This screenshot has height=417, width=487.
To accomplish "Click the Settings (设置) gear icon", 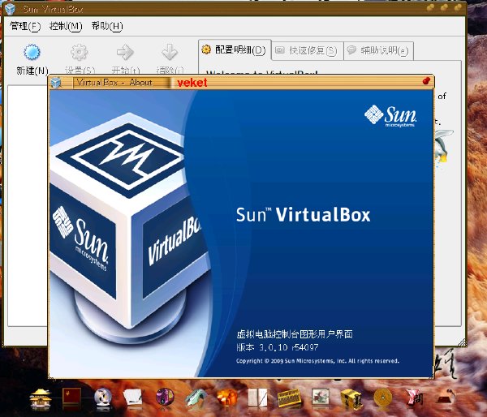I will click(80, 52).
